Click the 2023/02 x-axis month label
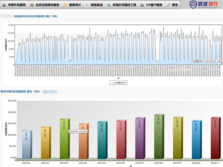Image resolution: width=223 pixels, height=167 pixels. click(x=45, y=163)
